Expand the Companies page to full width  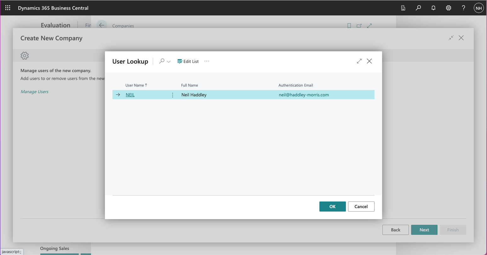(370, 26)
